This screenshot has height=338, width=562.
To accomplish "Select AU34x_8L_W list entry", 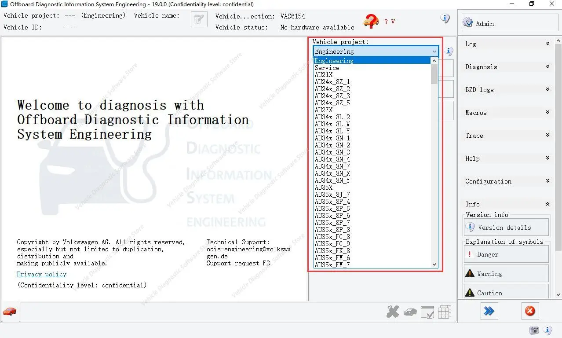I will click(372, 124).
